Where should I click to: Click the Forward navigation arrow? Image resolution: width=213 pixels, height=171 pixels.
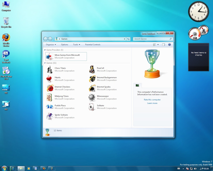click(50, 39)
